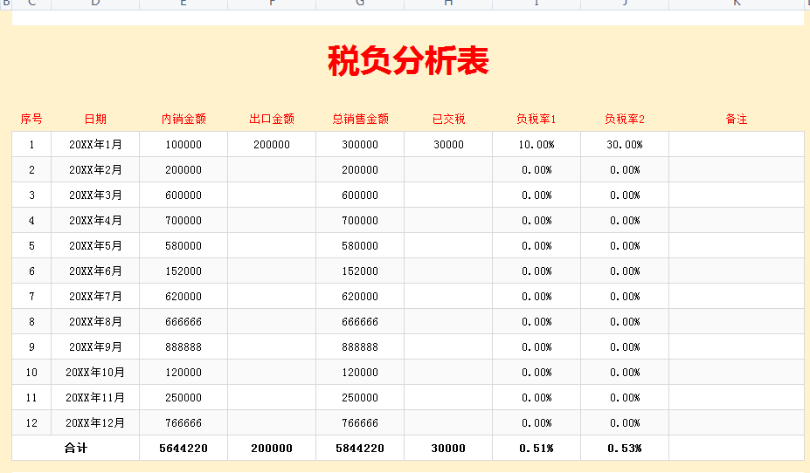Image resolution: width=810 pixels, height=473 pixels.
Task: Select the 负税率2 header cell
Action: point(625,120)
